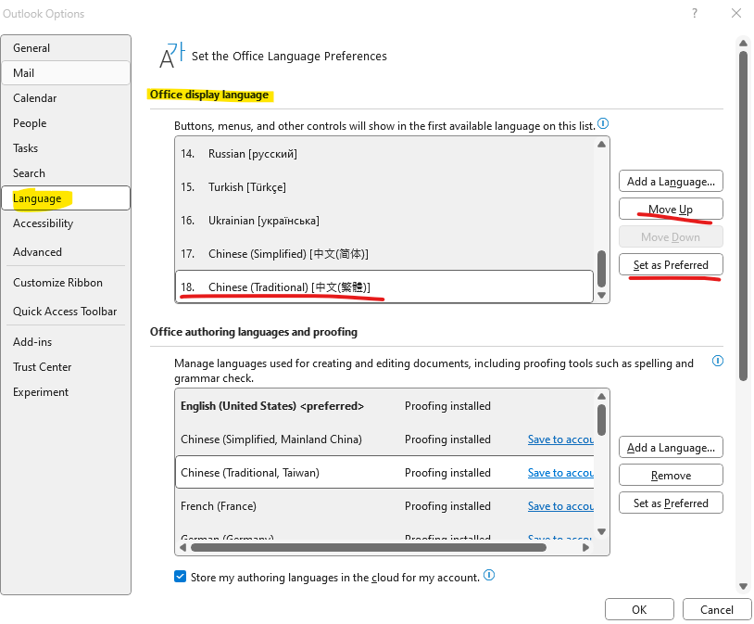This screenshot has height=624, width=754.
Task: Click the info icon next to cloud storage option
Action: pos(489,576)
